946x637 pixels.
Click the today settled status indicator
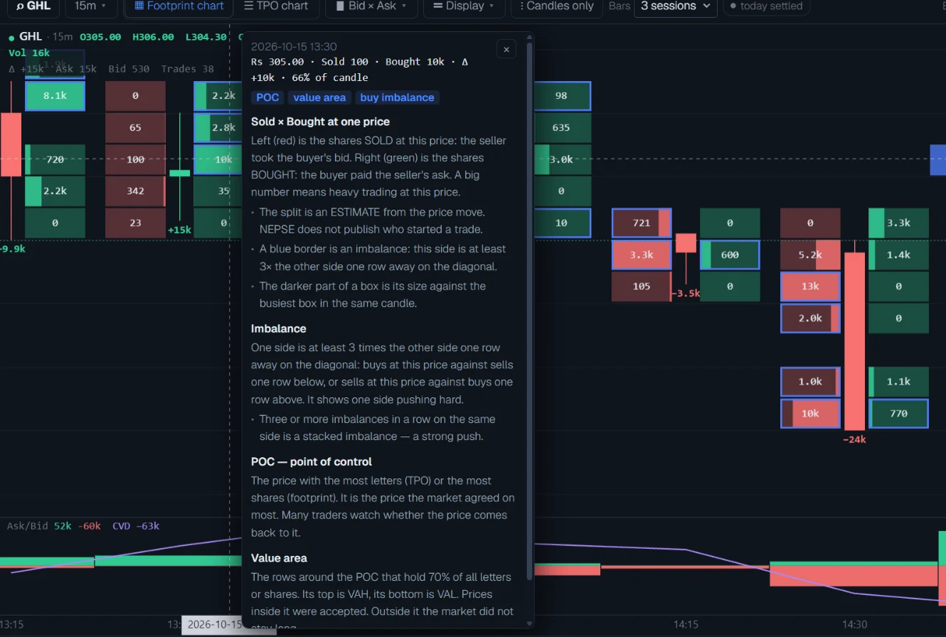(766, 6)
